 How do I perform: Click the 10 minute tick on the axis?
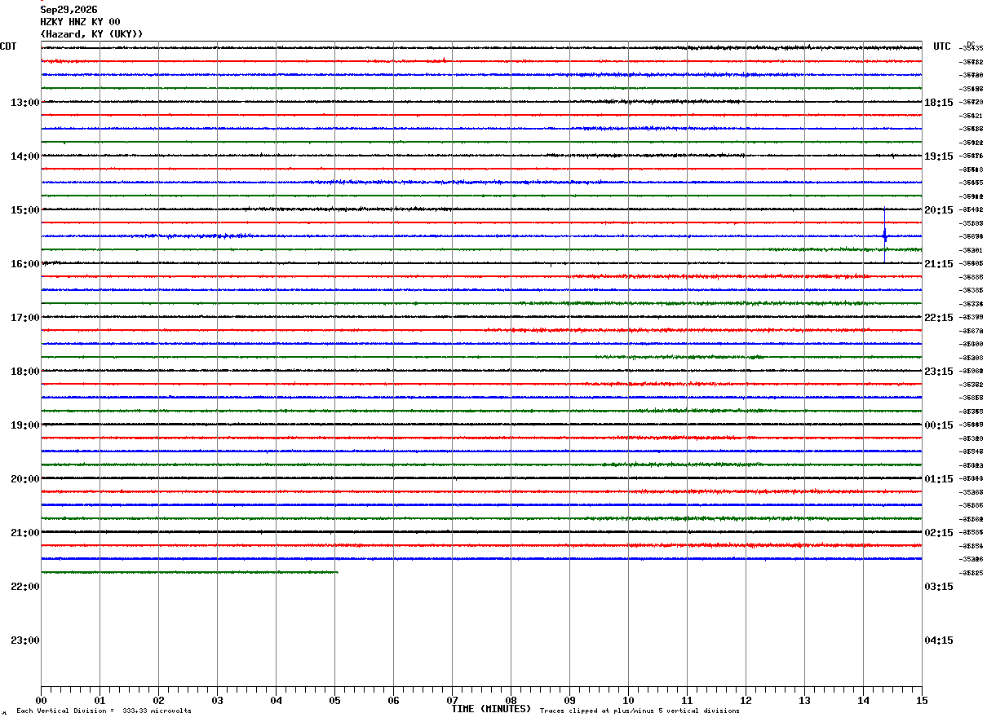pos(628,701)
